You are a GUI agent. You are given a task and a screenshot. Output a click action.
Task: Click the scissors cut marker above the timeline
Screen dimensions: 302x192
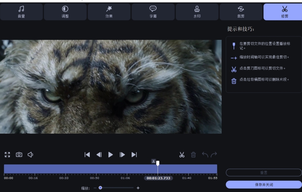point(153,161)
